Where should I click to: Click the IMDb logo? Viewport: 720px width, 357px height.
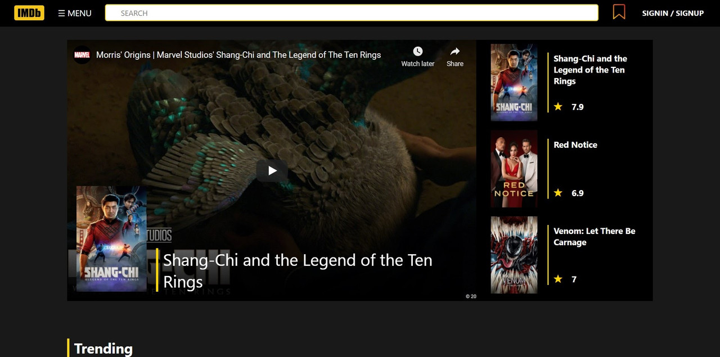tap(29, 13)
